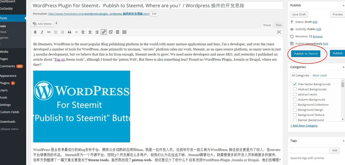Click the Add tag button

334,150
